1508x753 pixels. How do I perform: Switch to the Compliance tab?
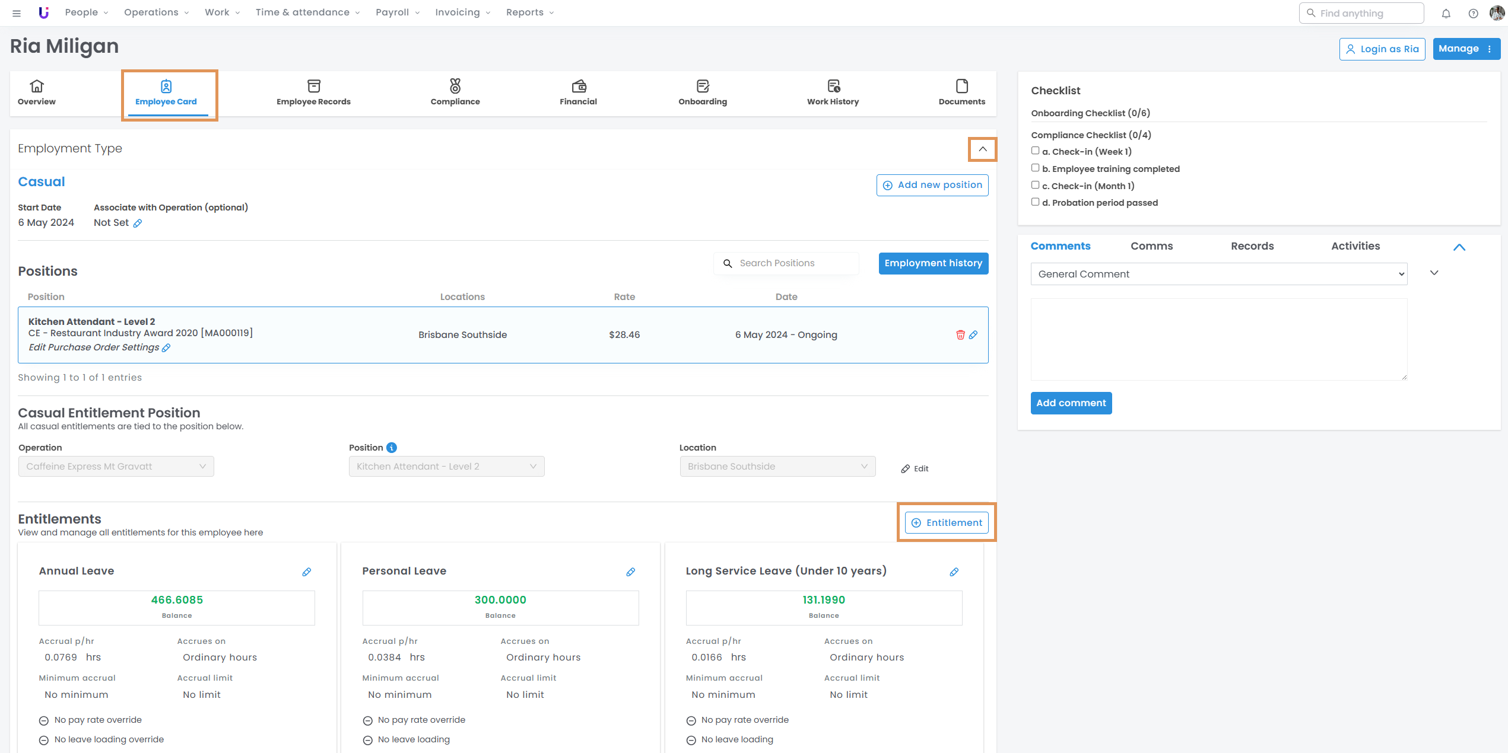[455, 93]
